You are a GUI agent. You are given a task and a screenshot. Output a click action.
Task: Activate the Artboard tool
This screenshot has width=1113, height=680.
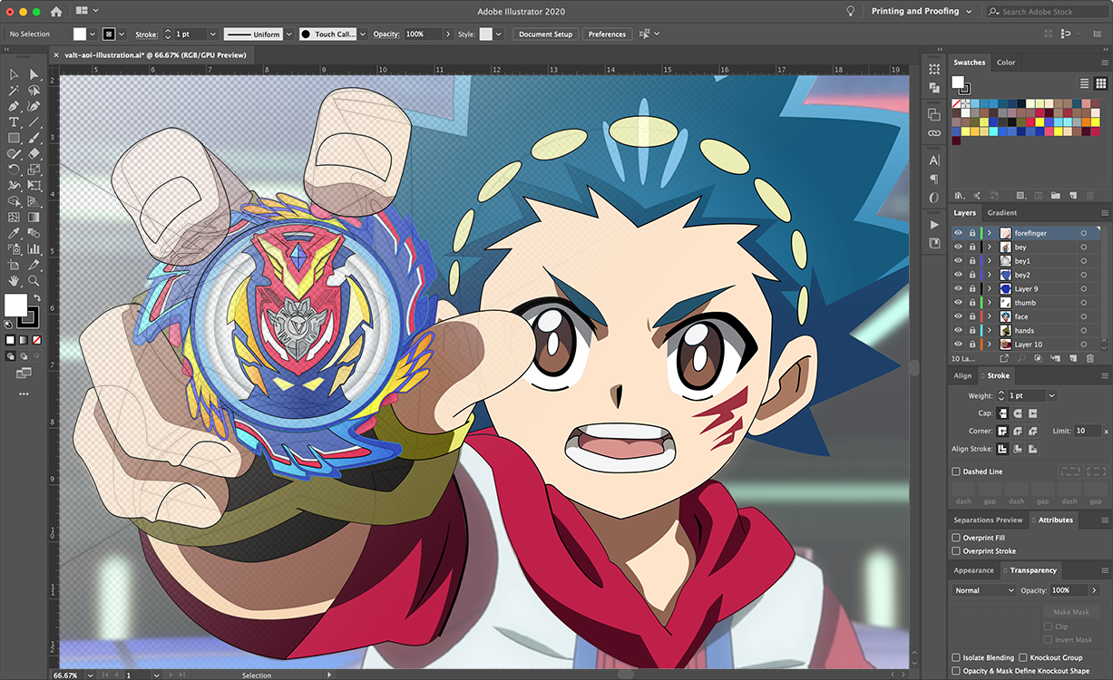(14, 265)
